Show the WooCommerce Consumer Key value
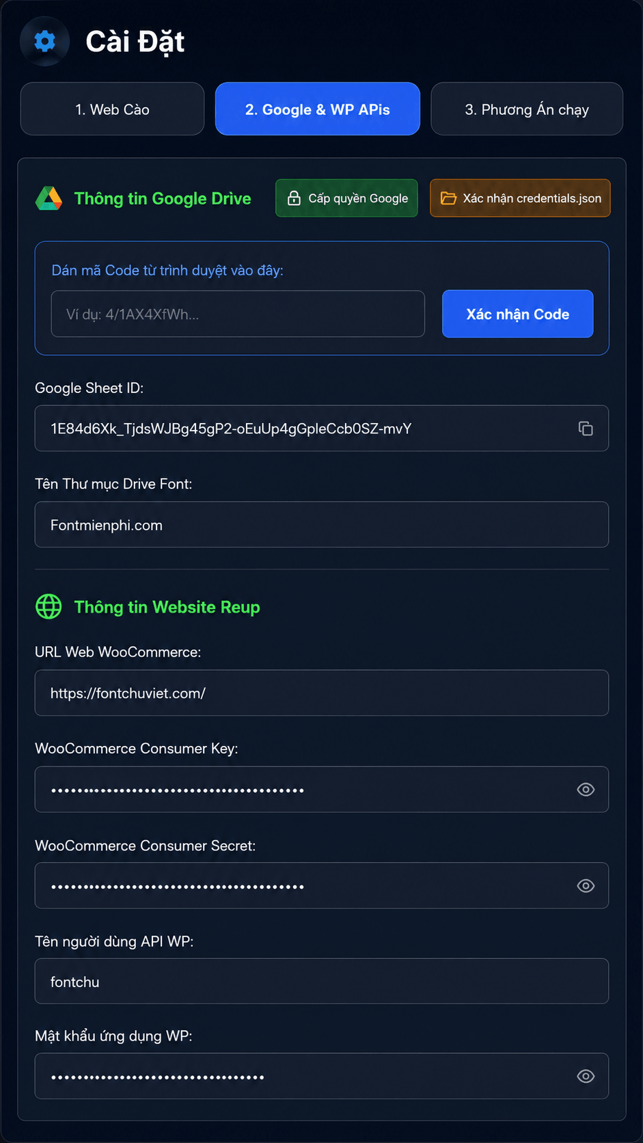The image size is (643, 1143). coord(586,790)
